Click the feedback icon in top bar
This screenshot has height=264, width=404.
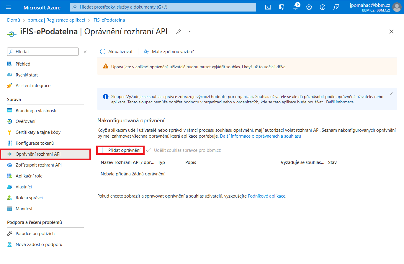point(336,7)
